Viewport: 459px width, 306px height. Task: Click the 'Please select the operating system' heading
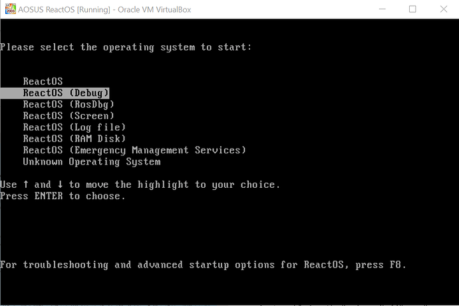(x=125, y=47)
